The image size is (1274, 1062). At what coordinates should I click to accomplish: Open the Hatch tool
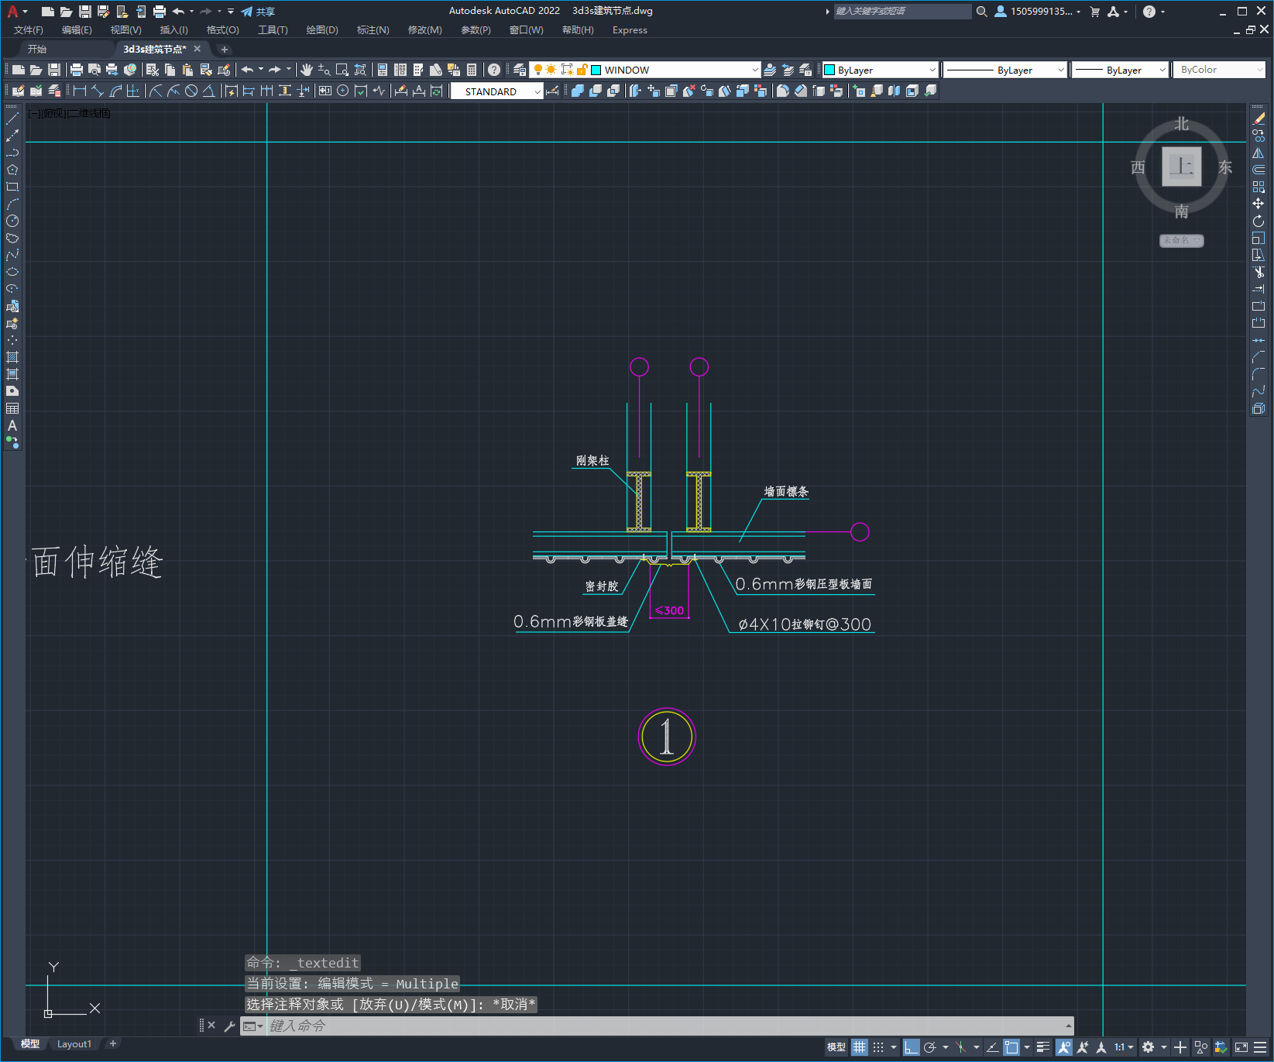[x=12, y=357]
